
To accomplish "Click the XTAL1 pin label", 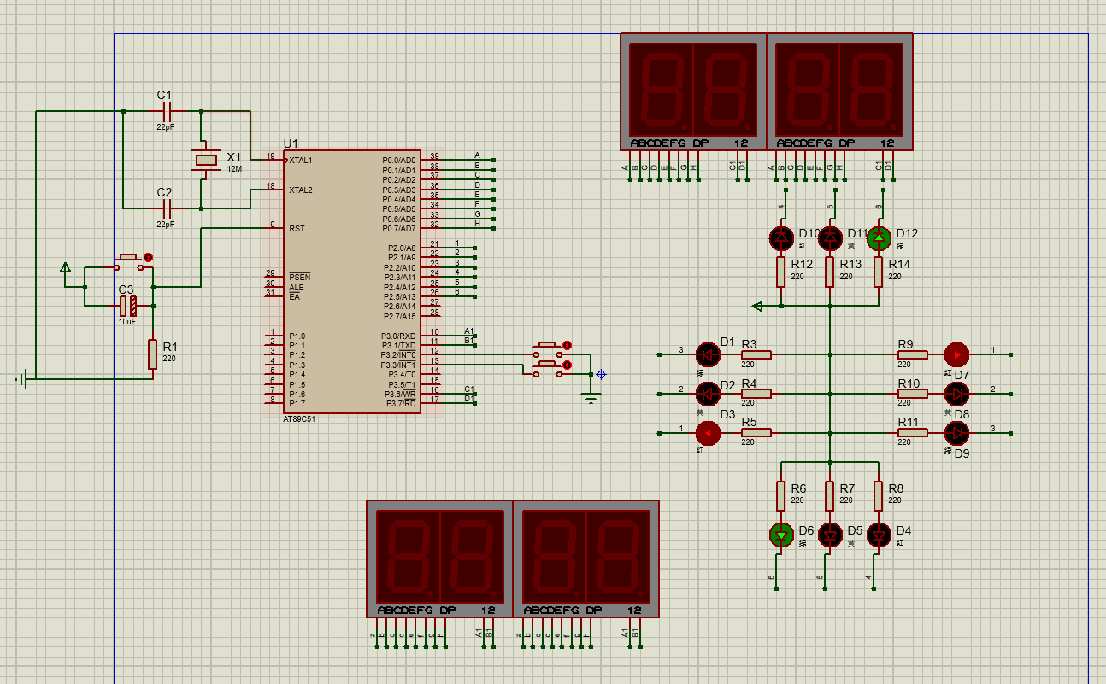I will (x=301, y=161).
